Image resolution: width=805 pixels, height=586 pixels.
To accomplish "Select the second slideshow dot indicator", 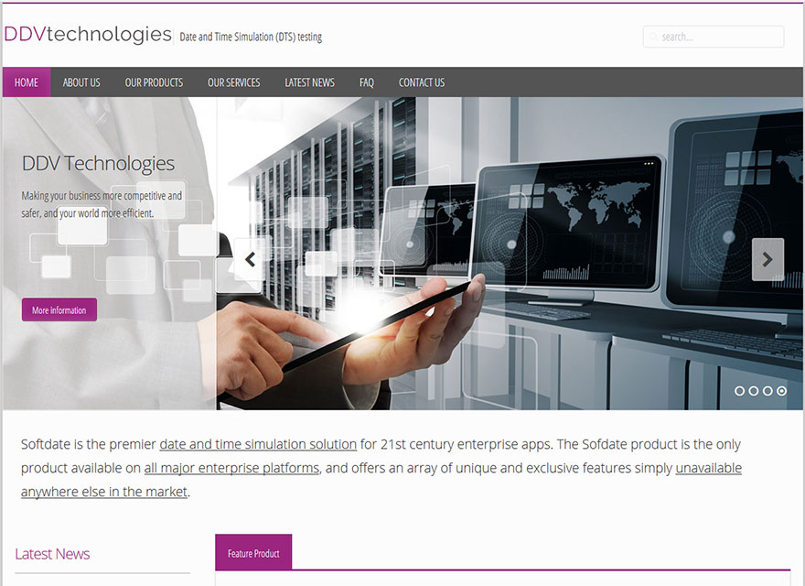I will 754,391.
